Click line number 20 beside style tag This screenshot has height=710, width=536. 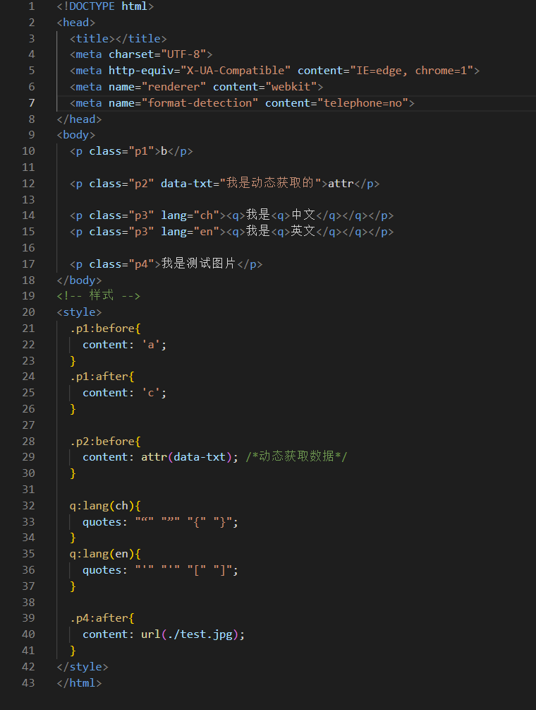point(28,312)
